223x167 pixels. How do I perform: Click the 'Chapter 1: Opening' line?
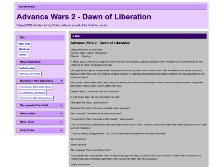81,56
